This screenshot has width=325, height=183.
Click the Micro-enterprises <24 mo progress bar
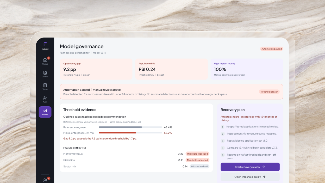pos(130,133)
